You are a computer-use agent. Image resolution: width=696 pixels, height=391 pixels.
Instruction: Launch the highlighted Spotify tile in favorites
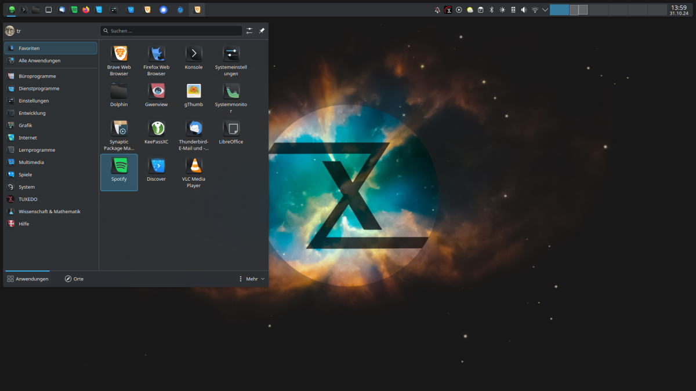pos(119,172)
